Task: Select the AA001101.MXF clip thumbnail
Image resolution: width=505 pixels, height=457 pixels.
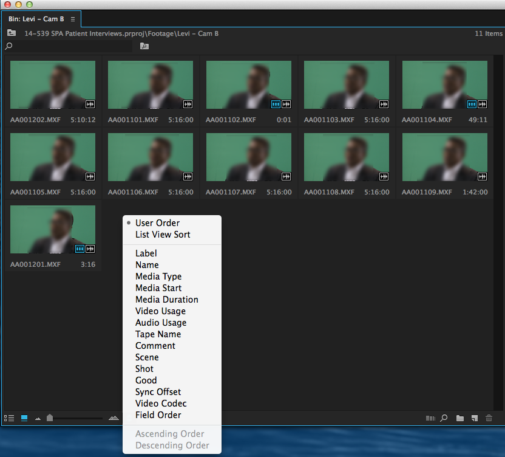Action: (x=151, y=85)
